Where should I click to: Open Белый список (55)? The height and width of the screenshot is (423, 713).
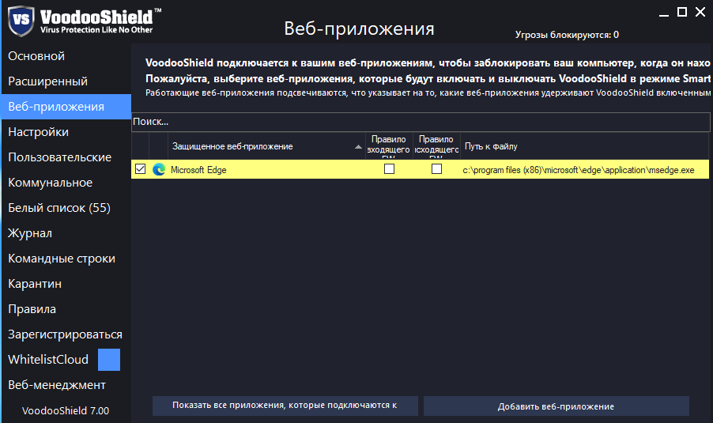pyautogui.click(x=59, y=208)
